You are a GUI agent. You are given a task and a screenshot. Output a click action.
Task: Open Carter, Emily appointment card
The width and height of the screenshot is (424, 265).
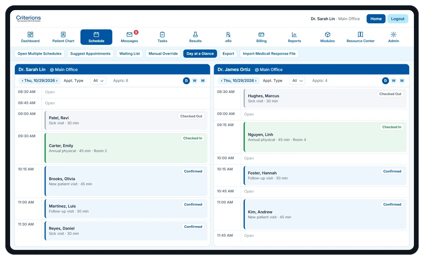coord(126,148)
